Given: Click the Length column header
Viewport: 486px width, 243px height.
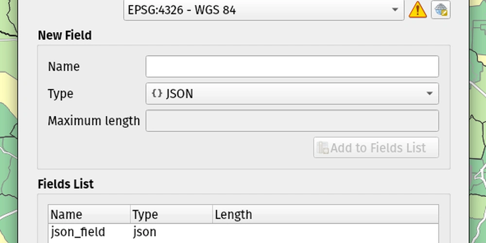Looking at the screenshot, I should click(326, 214).
